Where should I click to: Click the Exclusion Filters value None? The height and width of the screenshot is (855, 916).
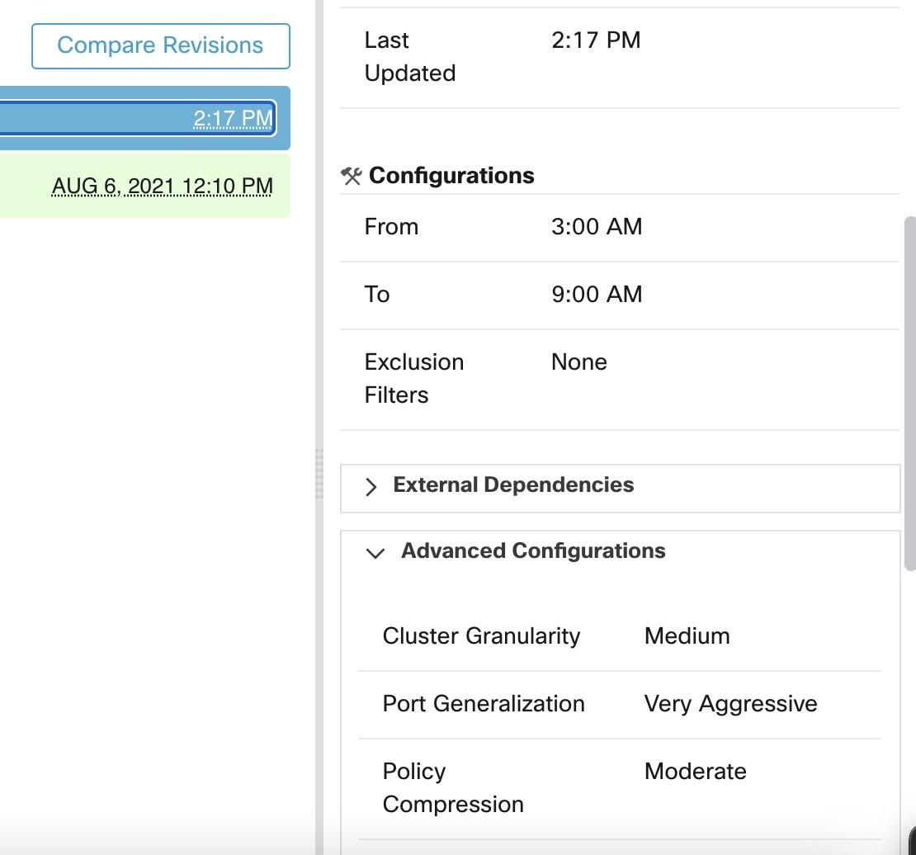pyautogui.click(x=579, y=362)
